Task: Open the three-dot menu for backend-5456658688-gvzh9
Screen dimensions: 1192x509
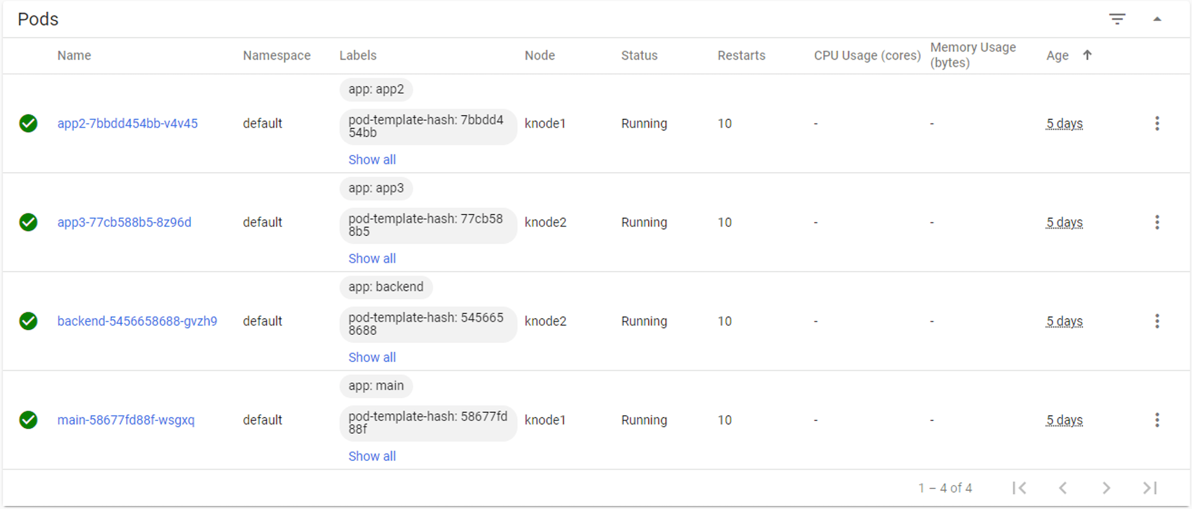Action: 1157,321
